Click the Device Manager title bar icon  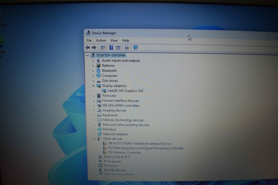(x=88, y=33)
